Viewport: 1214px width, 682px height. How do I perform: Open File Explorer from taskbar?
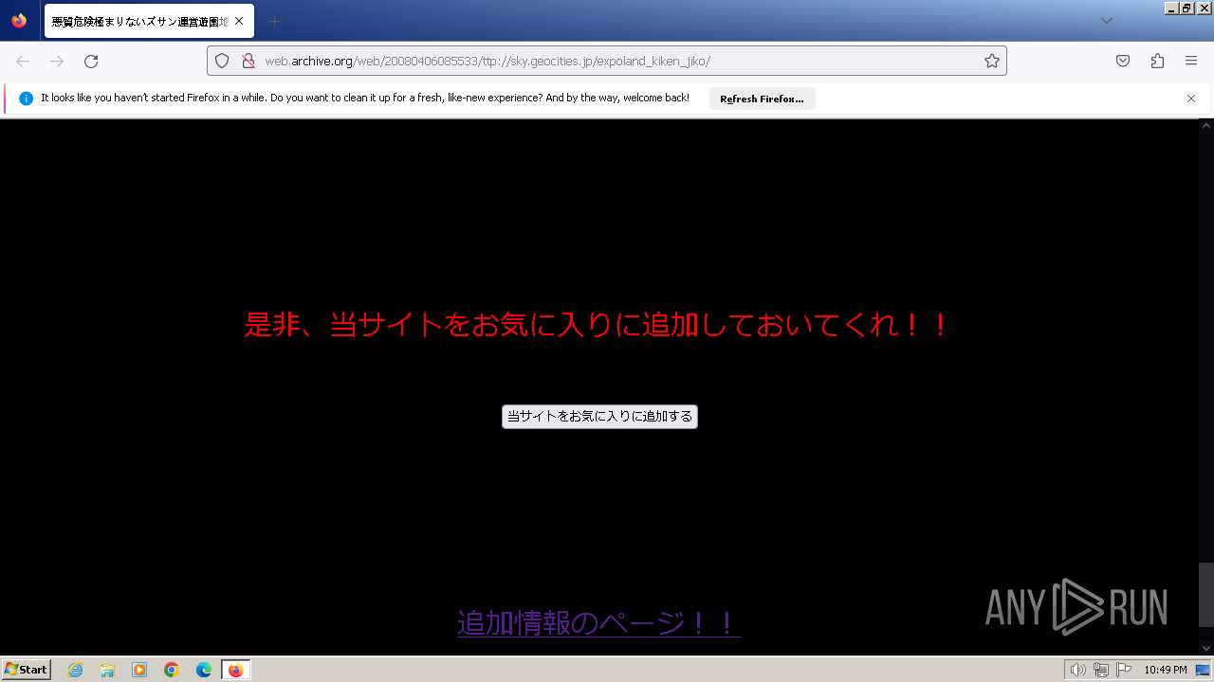tap(107, 670)
